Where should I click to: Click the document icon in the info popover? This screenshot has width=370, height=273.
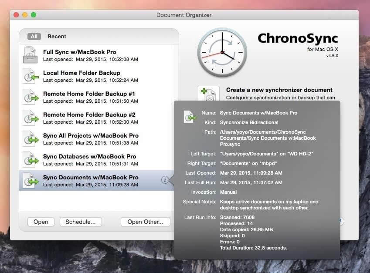click(x=190, y=117)
